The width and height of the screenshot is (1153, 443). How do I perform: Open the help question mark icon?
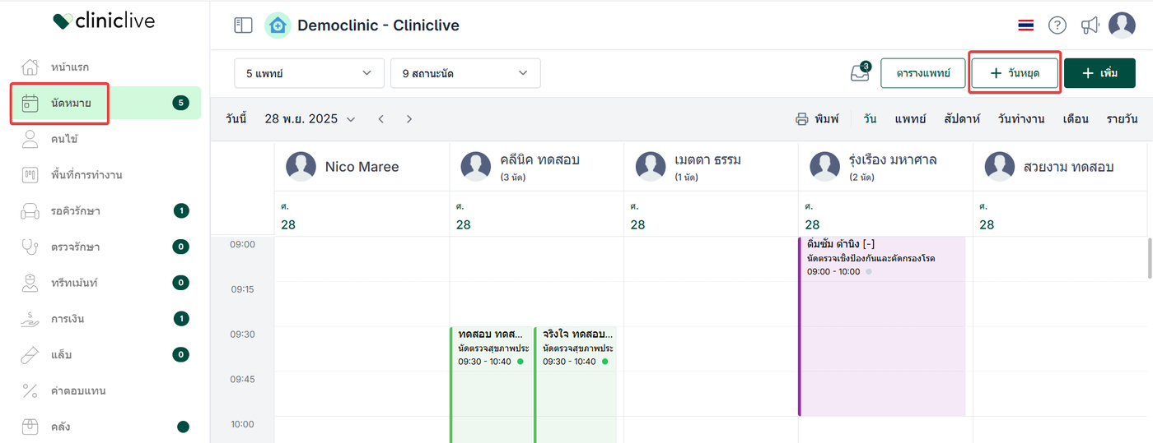tap(1057, 25)
